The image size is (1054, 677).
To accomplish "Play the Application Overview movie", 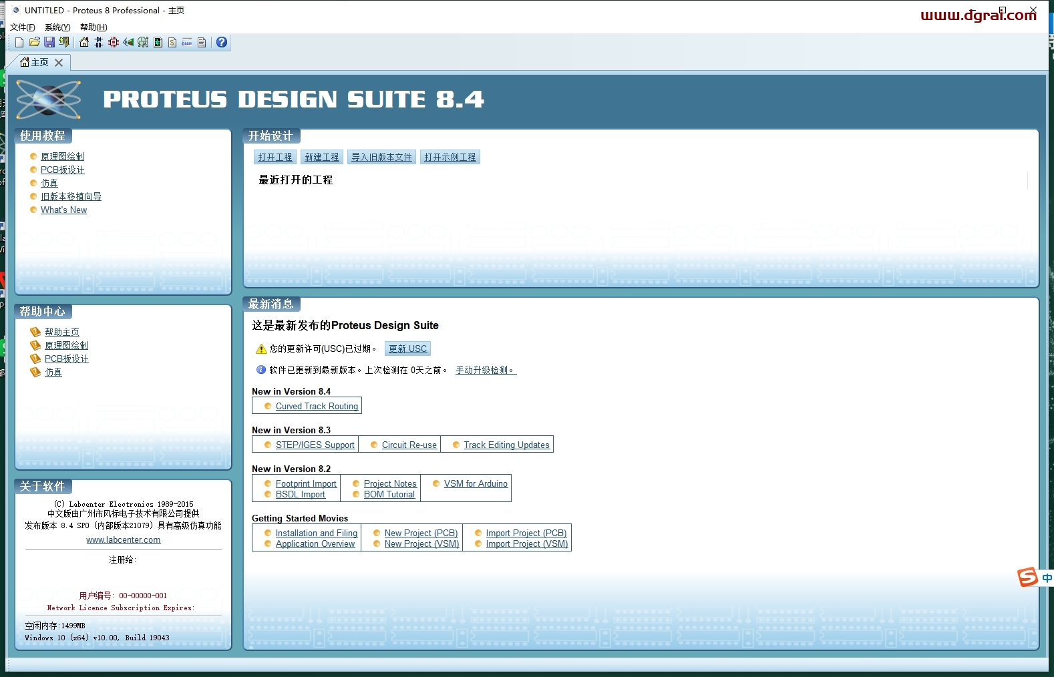I will coord(315,543).
